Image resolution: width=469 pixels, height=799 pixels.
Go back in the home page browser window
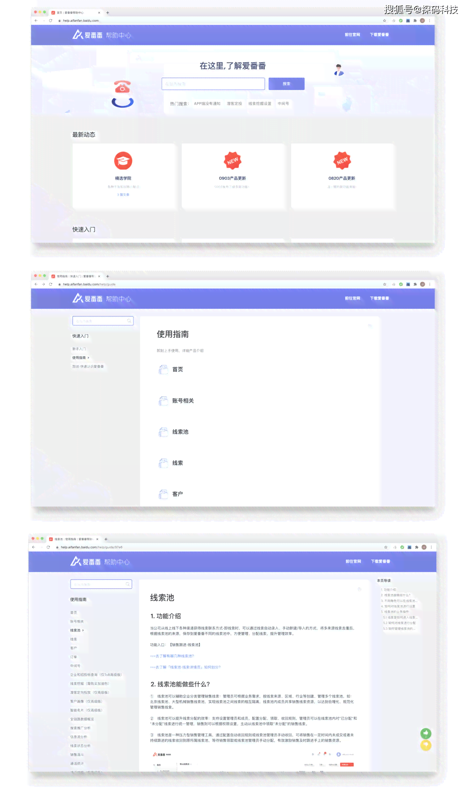[36, 21]
